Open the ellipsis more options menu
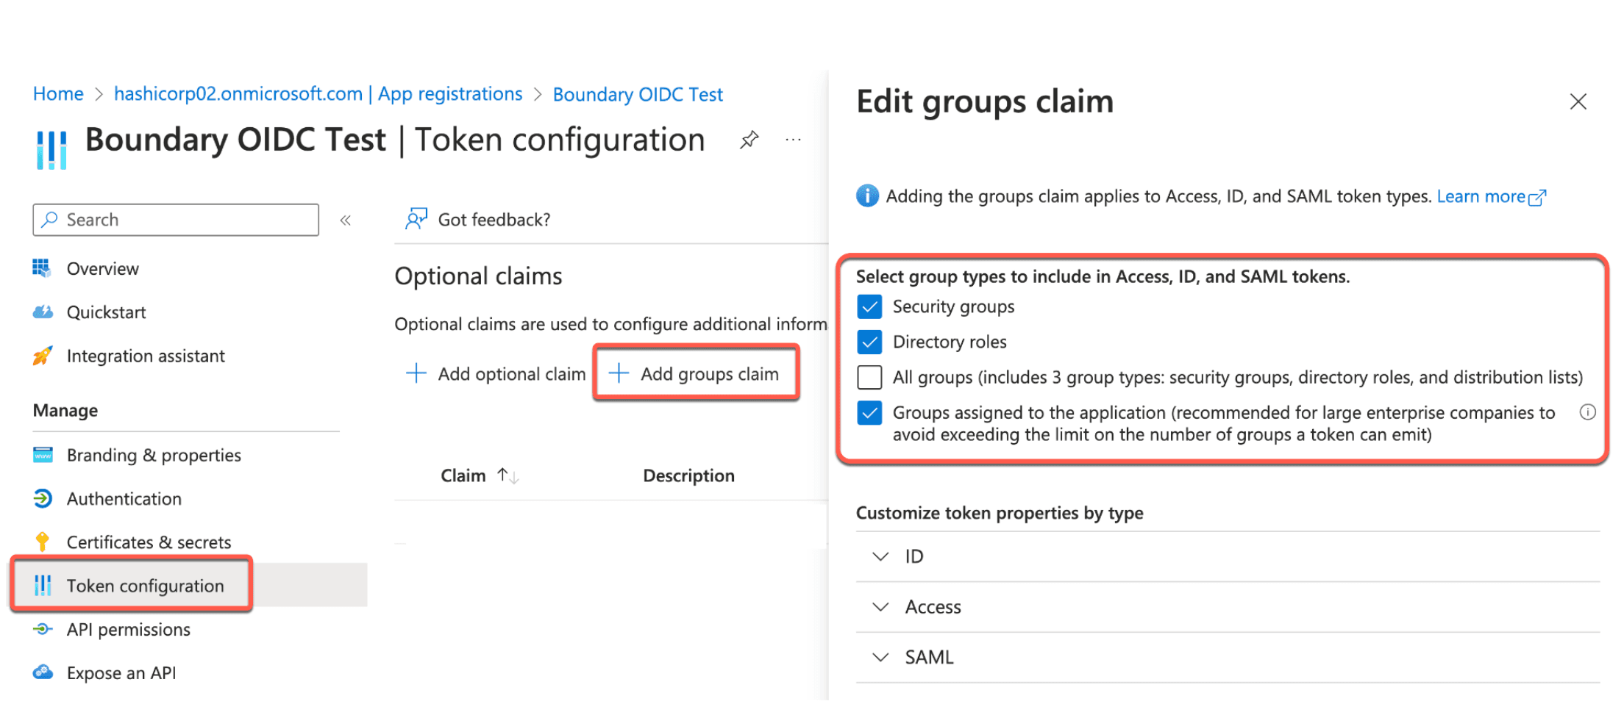The image size is (1624, 704). 793,140
